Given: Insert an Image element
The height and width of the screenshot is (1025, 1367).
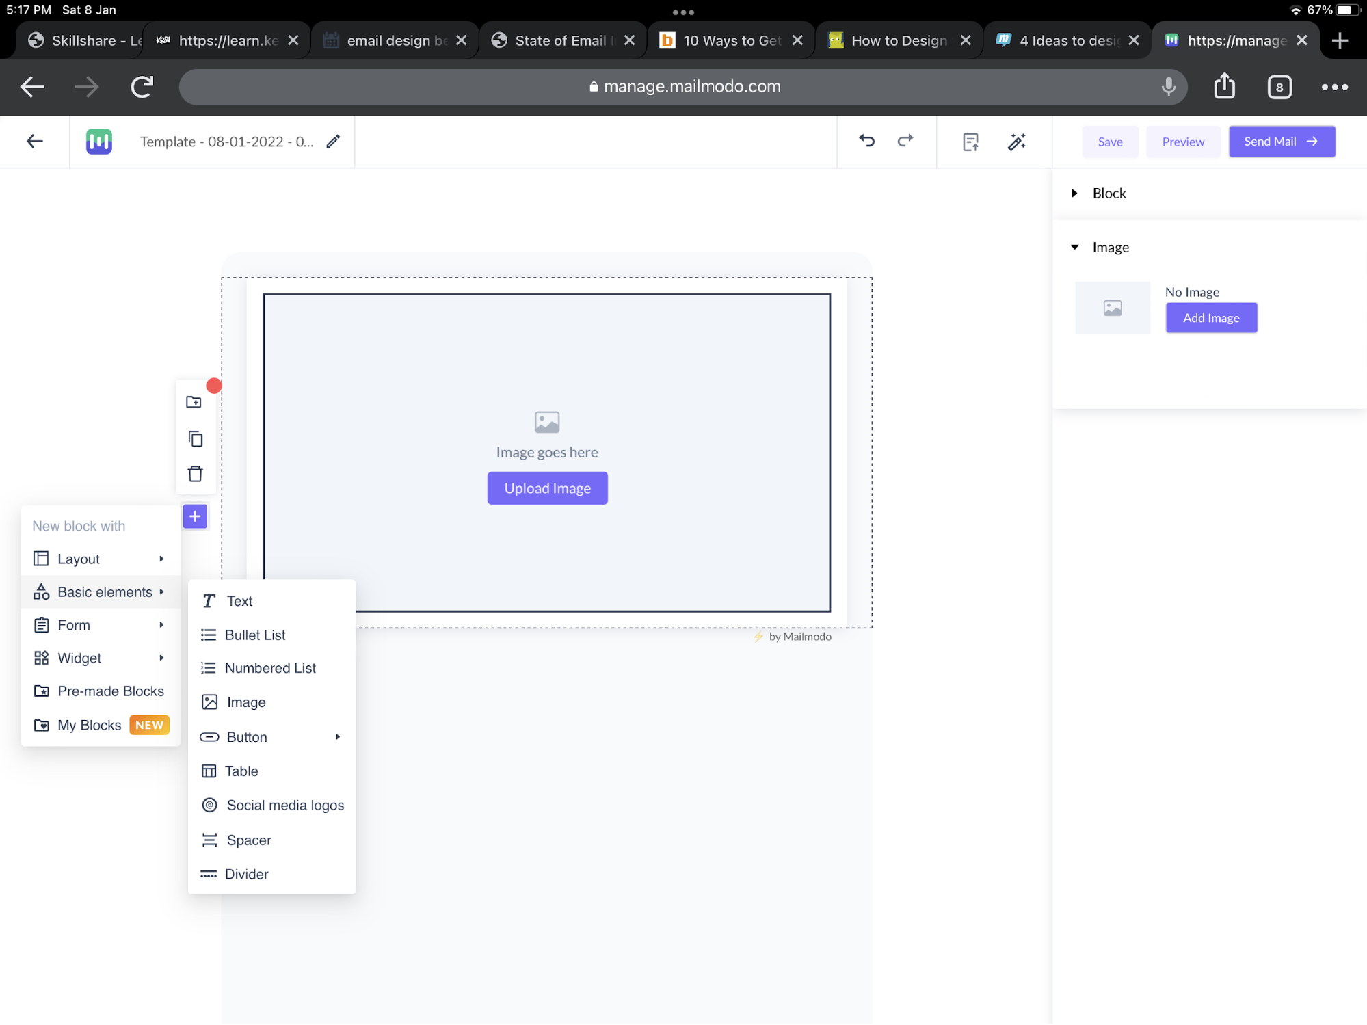Looking at the screenshot, I should pos(271,702).
